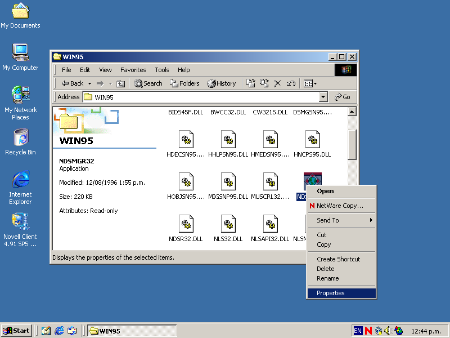Select the NDSR32.DLL file icon
Viewport: 450px width, 338px height.
pyautogui.click(x=186, y=224)
